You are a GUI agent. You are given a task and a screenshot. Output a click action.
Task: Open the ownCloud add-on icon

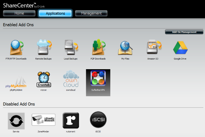tap(71, 79)
